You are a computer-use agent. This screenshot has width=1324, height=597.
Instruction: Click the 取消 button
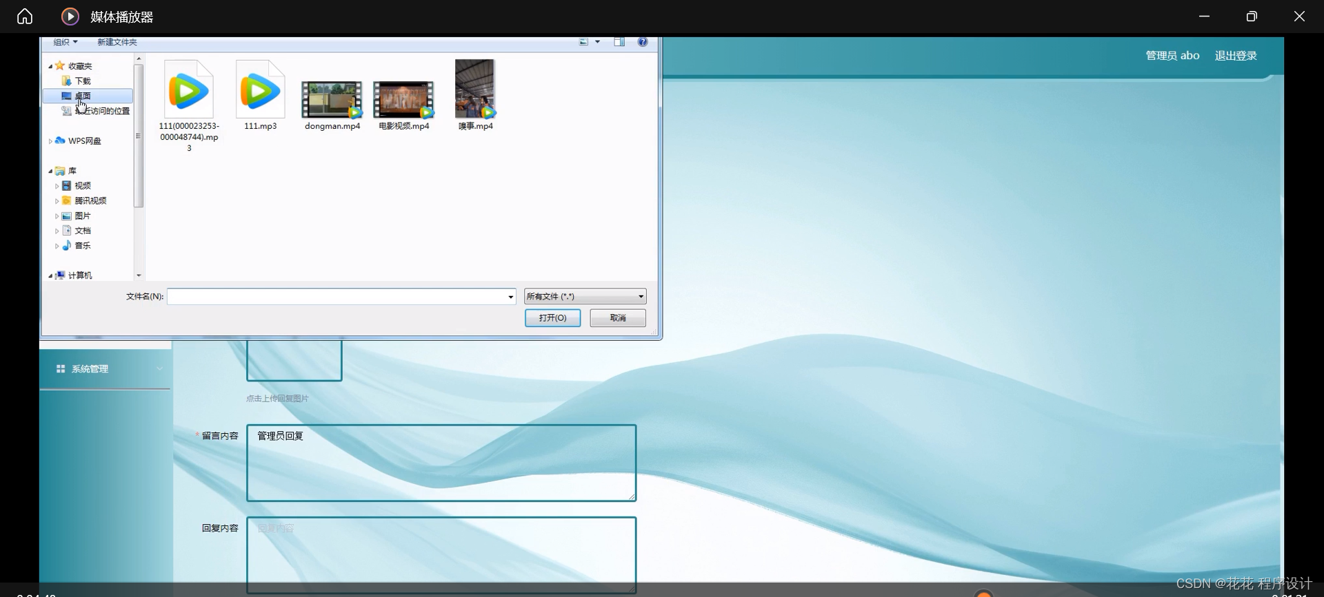[618, 318]
